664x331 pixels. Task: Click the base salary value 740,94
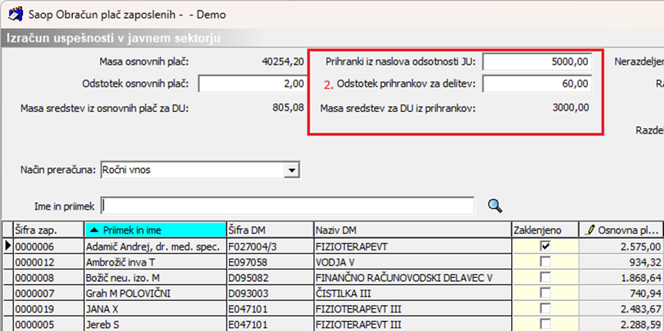point(646,293)
